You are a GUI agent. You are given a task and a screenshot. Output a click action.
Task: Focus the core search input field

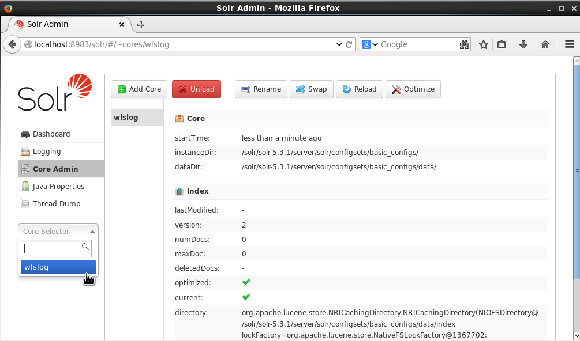(x=56, y=248)
